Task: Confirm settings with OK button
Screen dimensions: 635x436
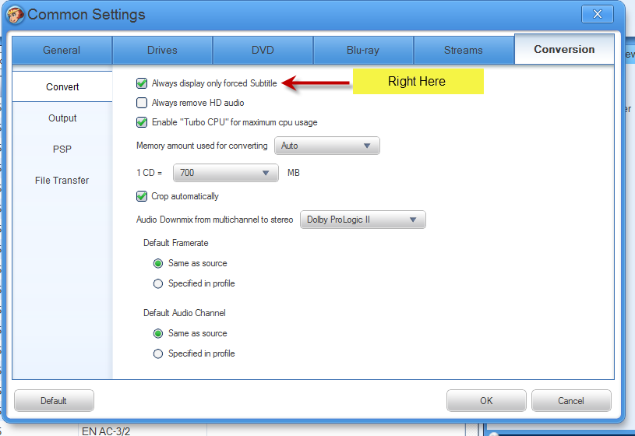Action: (486, 401)
